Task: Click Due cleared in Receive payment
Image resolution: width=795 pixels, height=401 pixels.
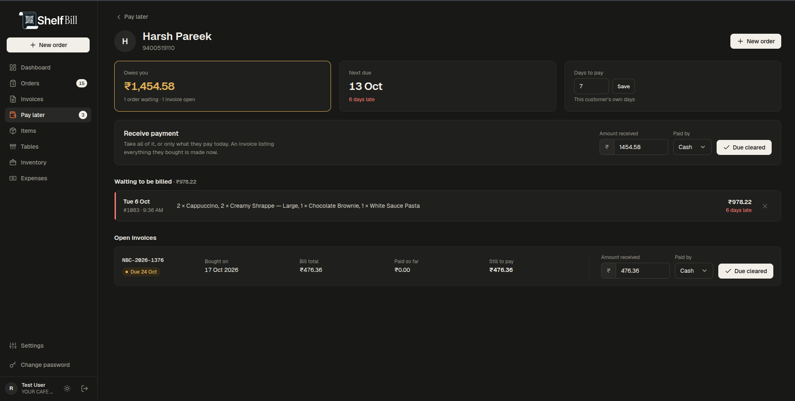Action: click(744, 147)
